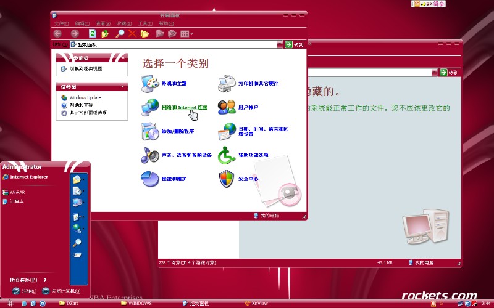Open 帮助和支持 Help and Support link
Viewport: 494px width, 308px height.
click(81, 105)
